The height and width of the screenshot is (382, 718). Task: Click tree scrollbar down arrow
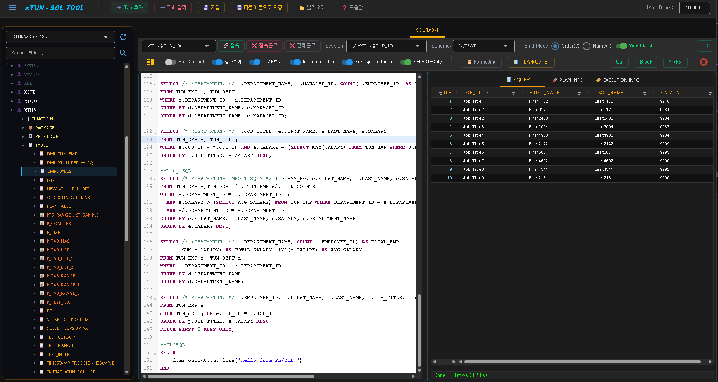[x=126, y=372]
